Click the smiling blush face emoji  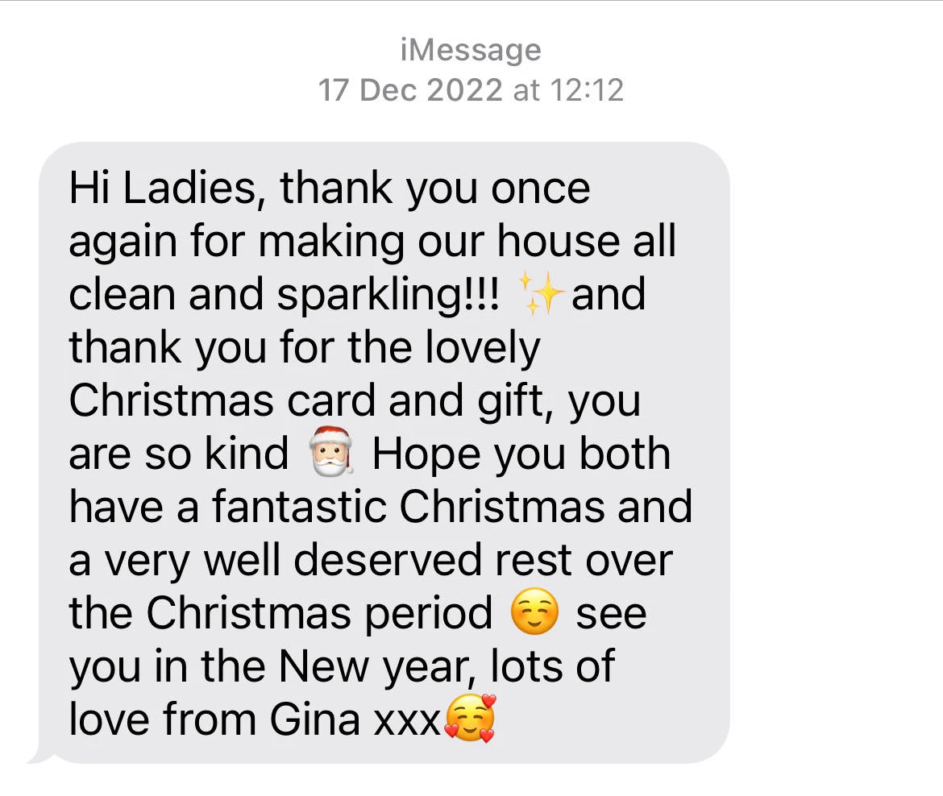[x=534, y=612]
